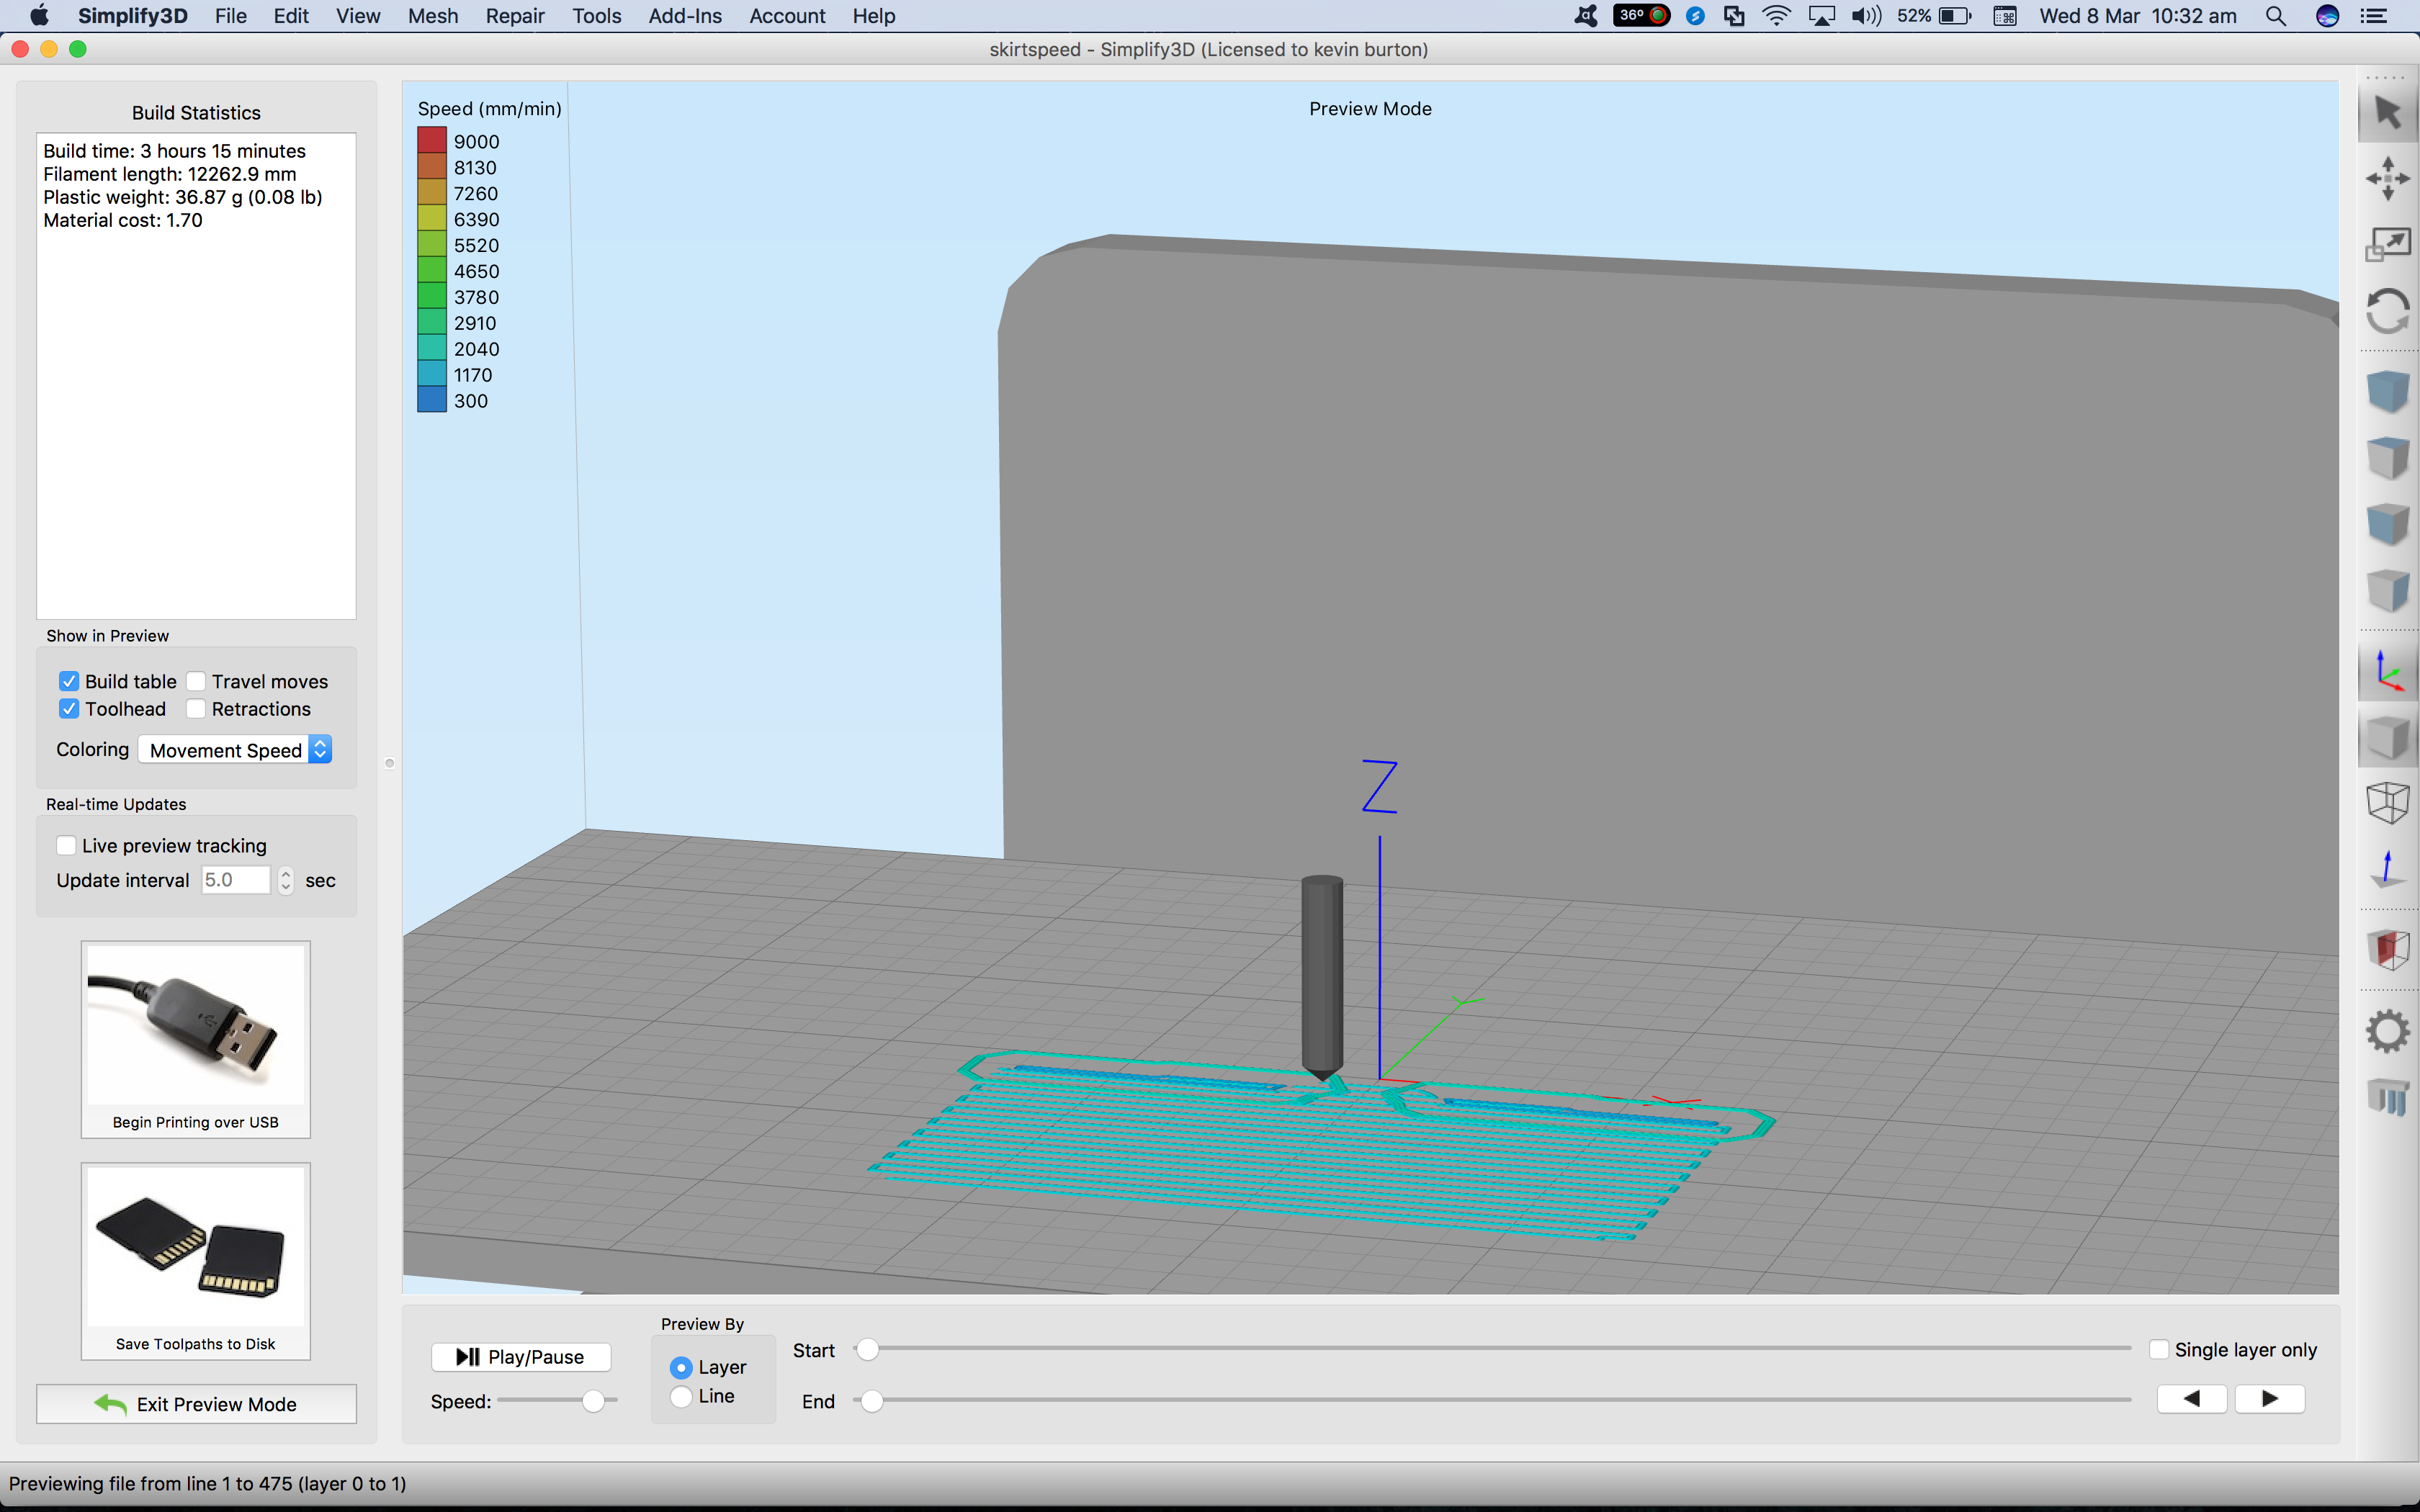2420x1512 pixels.
Task: Open the Coloring dropdown (Movement Speed)
Action: [x=235, y=750]
